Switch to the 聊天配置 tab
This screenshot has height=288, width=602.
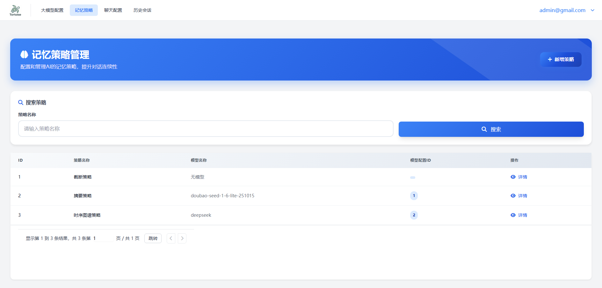(113, 10)
